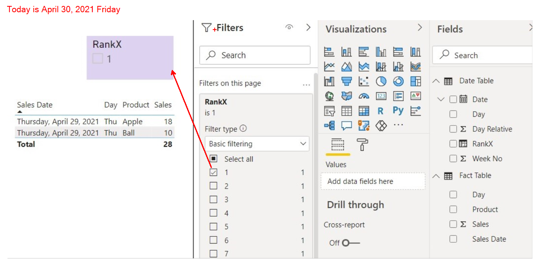This screenshot has height=264, width=534.
Task: Insert a Python (Py) visual
Action: (398, 111)
